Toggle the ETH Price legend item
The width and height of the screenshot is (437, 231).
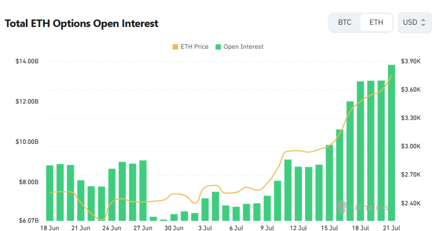tap(191, 47)
